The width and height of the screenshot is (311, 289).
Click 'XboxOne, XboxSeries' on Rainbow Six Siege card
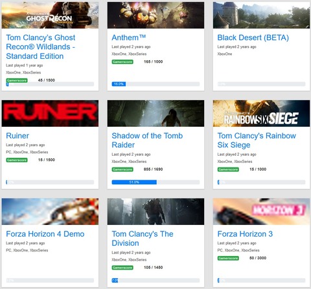[x=235, y=162]
